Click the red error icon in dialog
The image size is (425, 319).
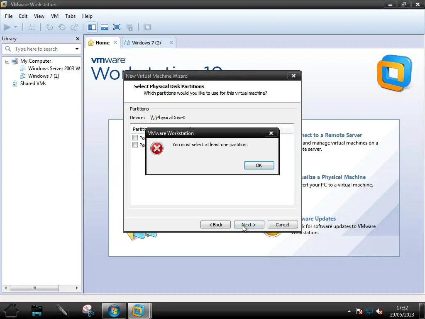[157, 148]
